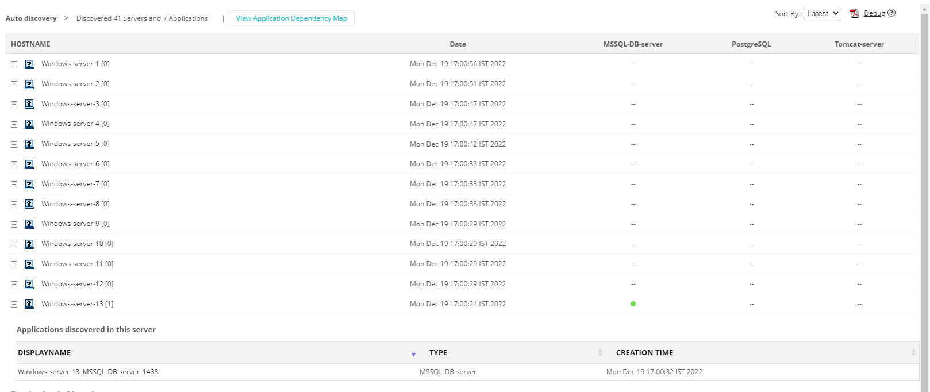Open the Debug link
The width and height of the screenshot is (930, 392).
click(x=874, y=13)
